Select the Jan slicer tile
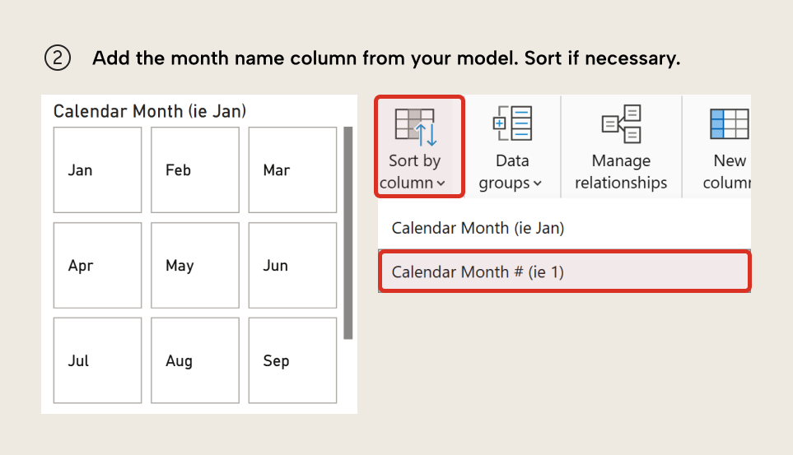The width and height of the screenshot is (793, 455). [x=96, y=170]
